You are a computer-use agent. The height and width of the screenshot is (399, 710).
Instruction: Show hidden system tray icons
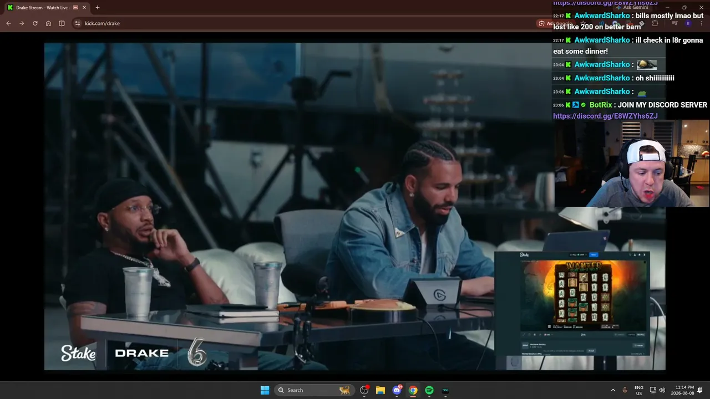tap(613, 390)
